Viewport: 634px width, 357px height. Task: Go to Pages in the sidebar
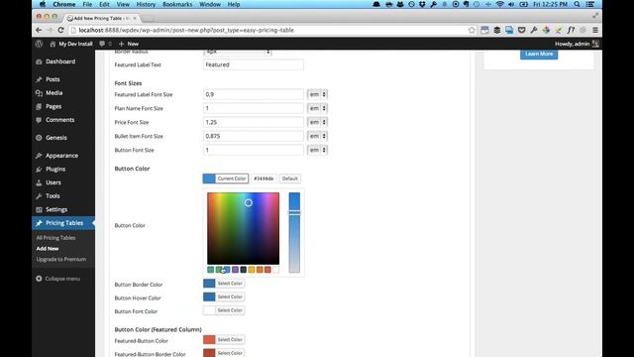pyautogui.click(x=53, y=106)
